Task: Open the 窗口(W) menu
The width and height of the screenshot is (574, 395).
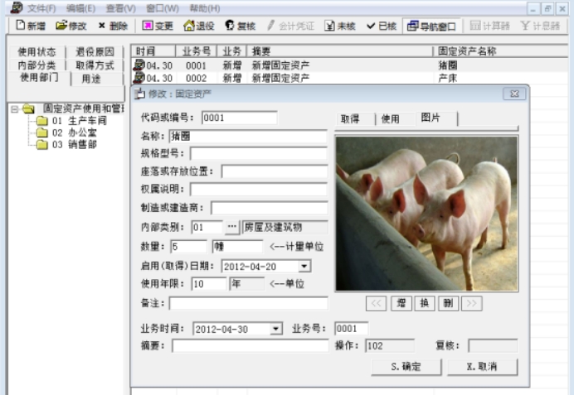Action: click(x=163, y=8)
